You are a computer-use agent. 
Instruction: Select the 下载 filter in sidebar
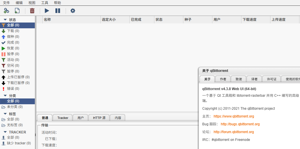coord(13,31)
